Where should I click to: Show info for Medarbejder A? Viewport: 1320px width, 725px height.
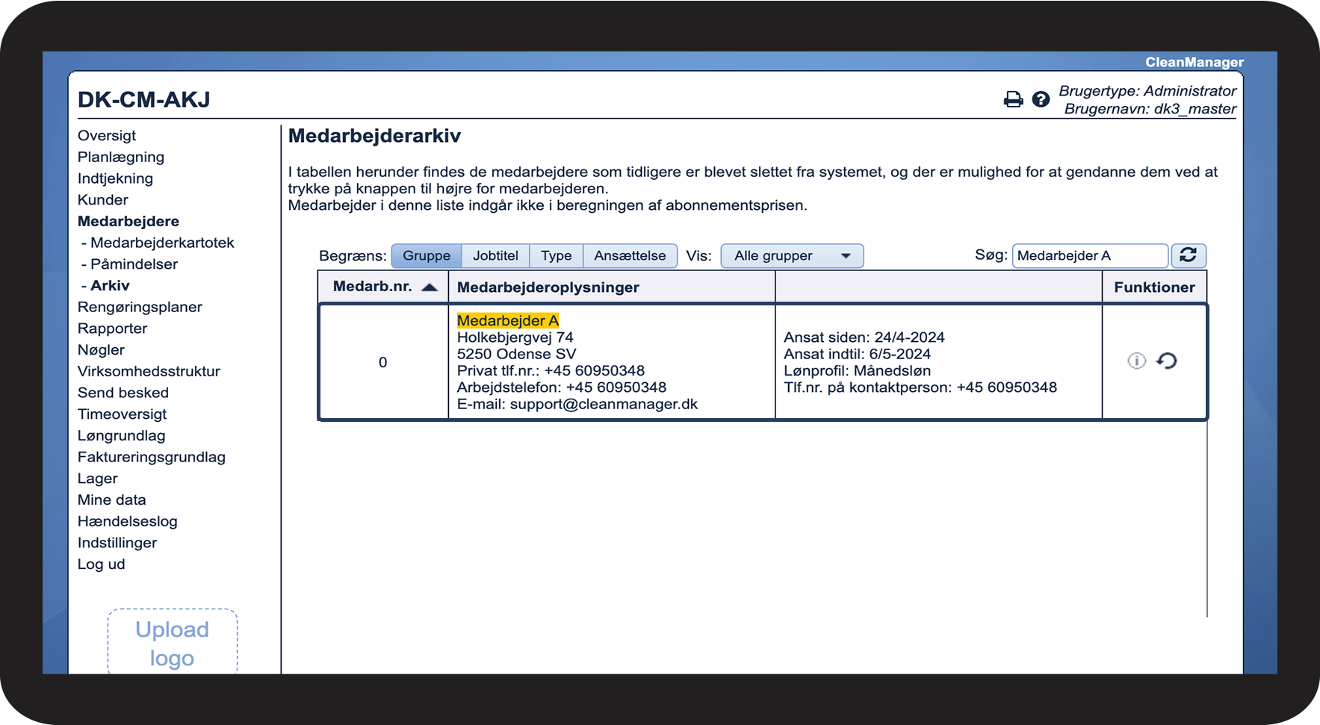pyautogui.click(x=1136, y=361)
